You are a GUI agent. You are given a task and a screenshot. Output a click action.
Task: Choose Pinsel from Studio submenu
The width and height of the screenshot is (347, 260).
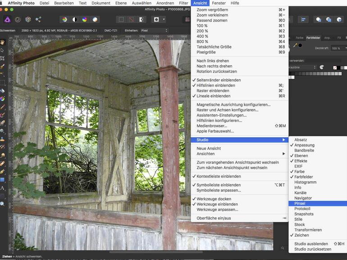tap(300, 203)
